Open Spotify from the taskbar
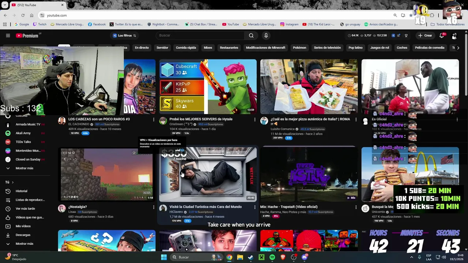The width and height of the screenshot is (468, 263). click(272, 257)
